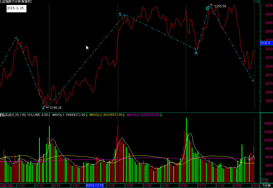Click the 上证指数 chart title
Viewport: 273px width, 188px height.
point(6,2)
